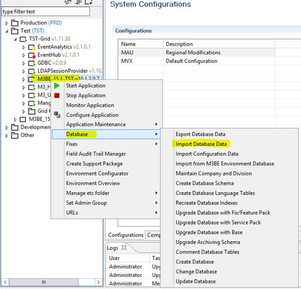301x289 pixels.
Task: Expand the Production (PRD) tree node
Action: (x=6, y=23)
